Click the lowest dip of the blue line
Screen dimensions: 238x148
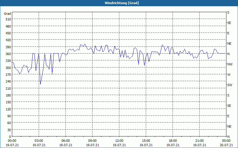40,84
